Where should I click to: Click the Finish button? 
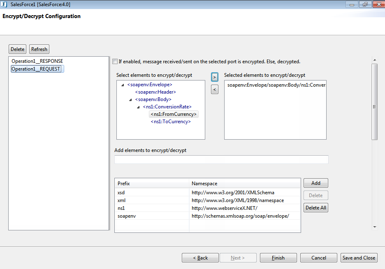278,258
